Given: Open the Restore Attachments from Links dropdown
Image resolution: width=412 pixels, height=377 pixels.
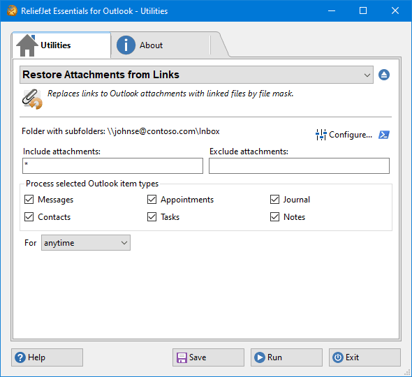Looking at the screenshot, I should [x=196, y=75].
